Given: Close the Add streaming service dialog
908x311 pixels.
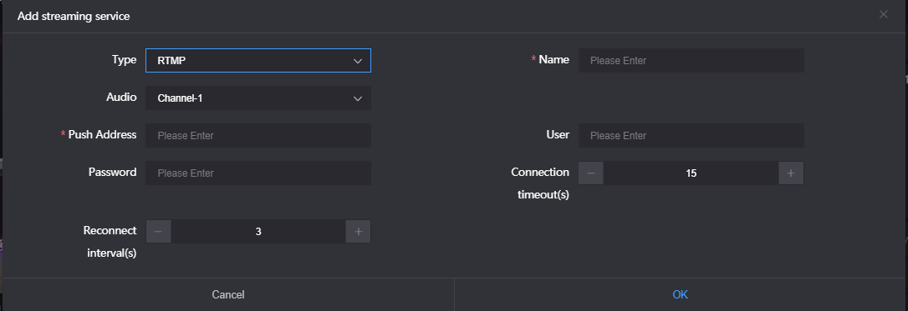Looking at the screenshot, I should [x=883, y=14].
